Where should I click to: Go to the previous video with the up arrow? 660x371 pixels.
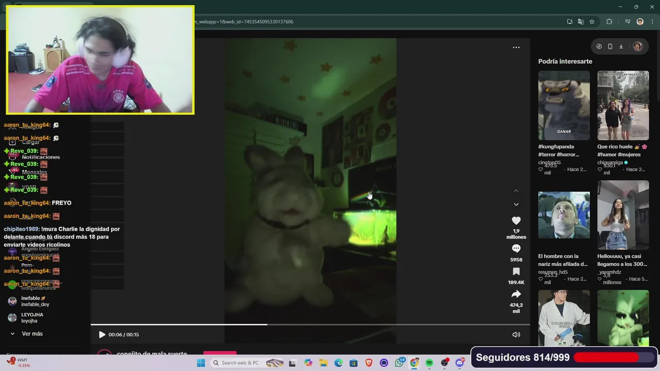(516, 191)
